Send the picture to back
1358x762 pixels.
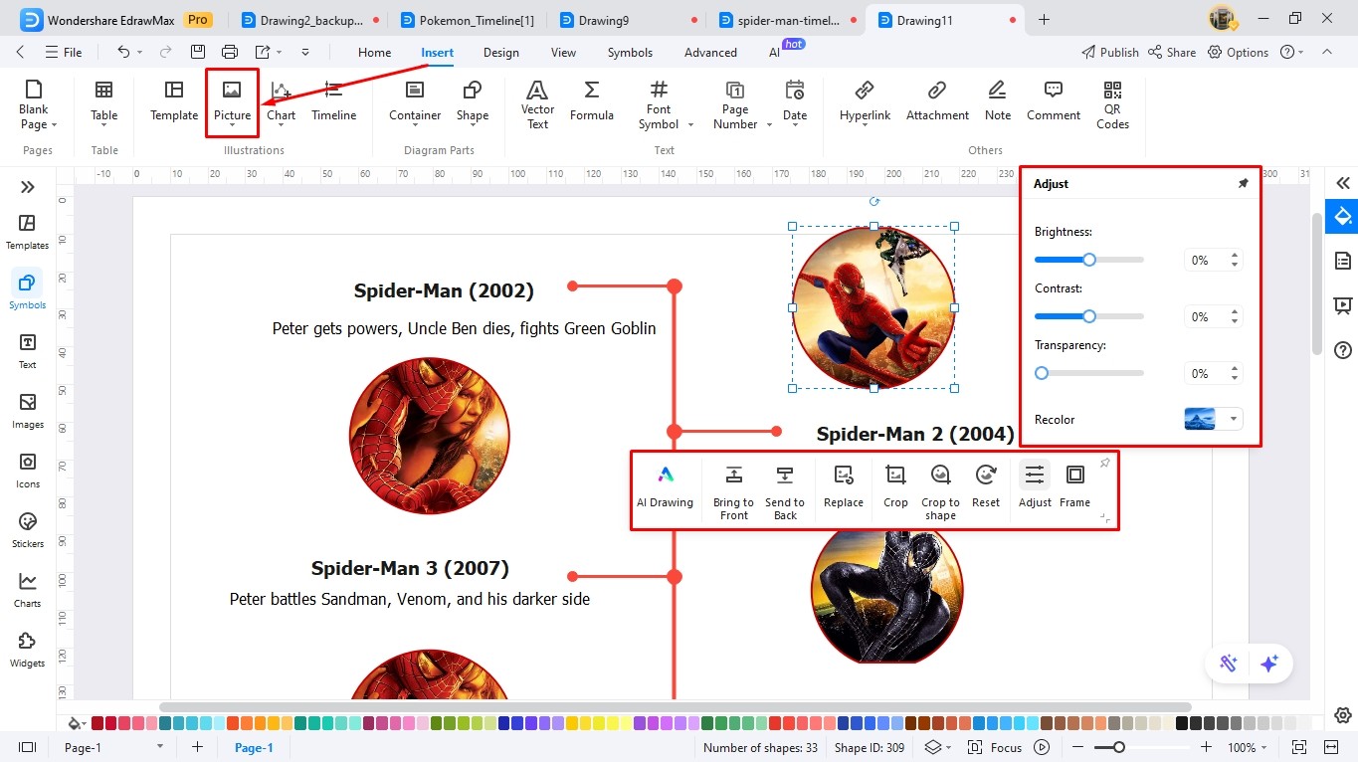click(x=785, y=492)
